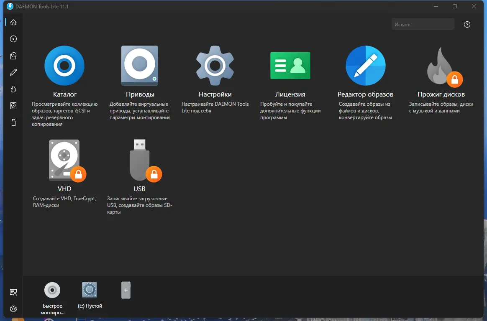
Task: Open the Редактор образов pencil icon
Action: pyautogui.click(x=366, y=66)
